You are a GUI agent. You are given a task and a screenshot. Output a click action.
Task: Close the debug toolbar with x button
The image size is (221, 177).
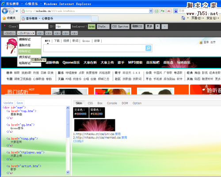click(164, 27)
